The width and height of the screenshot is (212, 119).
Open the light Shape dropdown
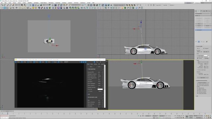[203, 62]
